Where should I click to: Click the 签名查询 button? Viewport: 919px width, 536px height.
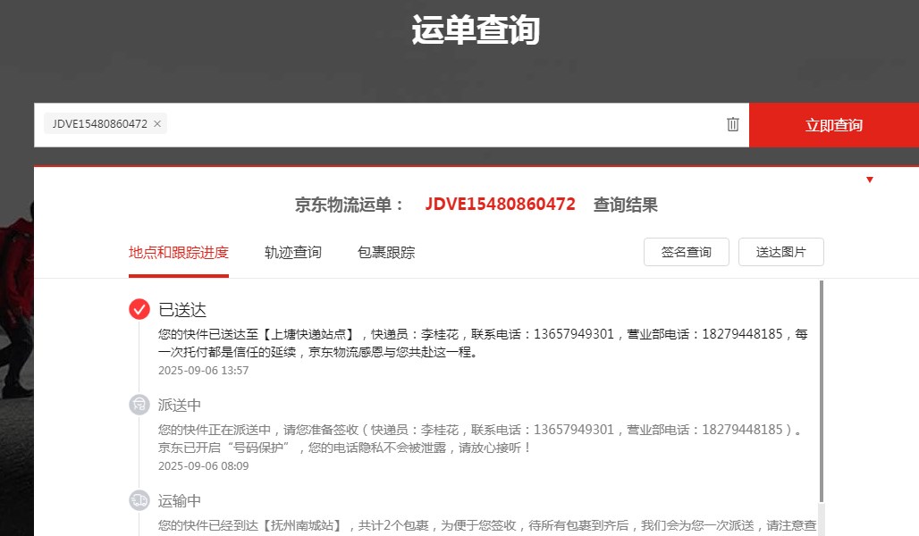click(686, 252)
